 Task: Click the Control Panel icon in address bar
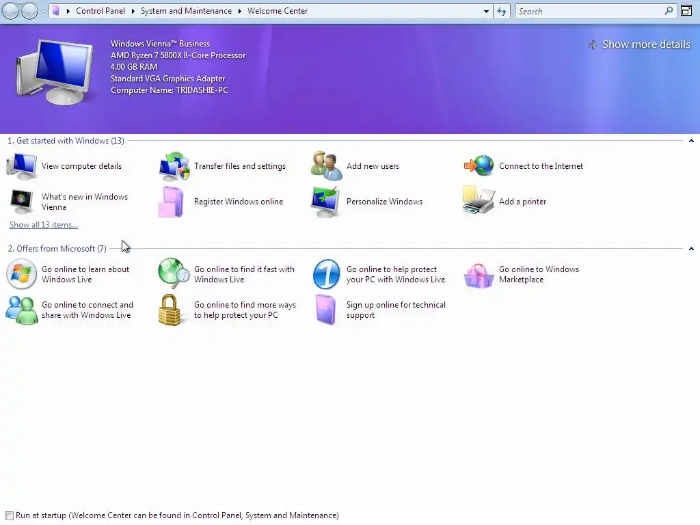(x=55, y=11)
